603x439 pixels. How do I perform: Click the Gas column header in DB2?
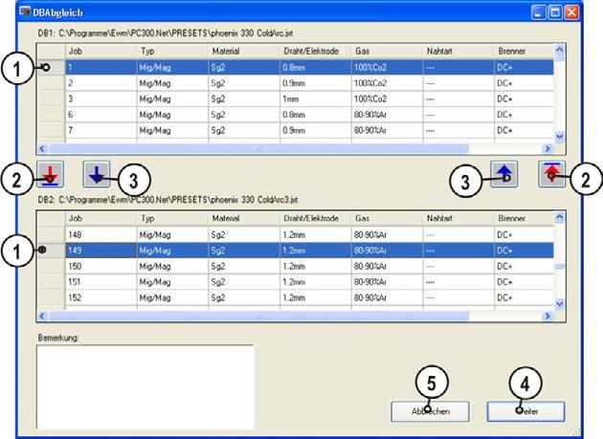(387, 218)
